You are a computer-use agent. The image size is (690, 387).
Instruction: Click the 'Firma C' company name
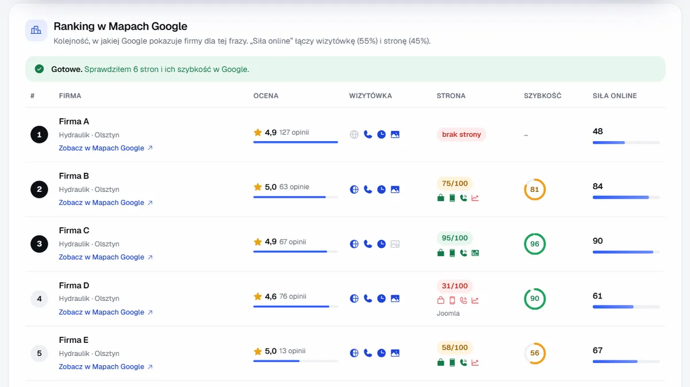[x=74, y=231]
